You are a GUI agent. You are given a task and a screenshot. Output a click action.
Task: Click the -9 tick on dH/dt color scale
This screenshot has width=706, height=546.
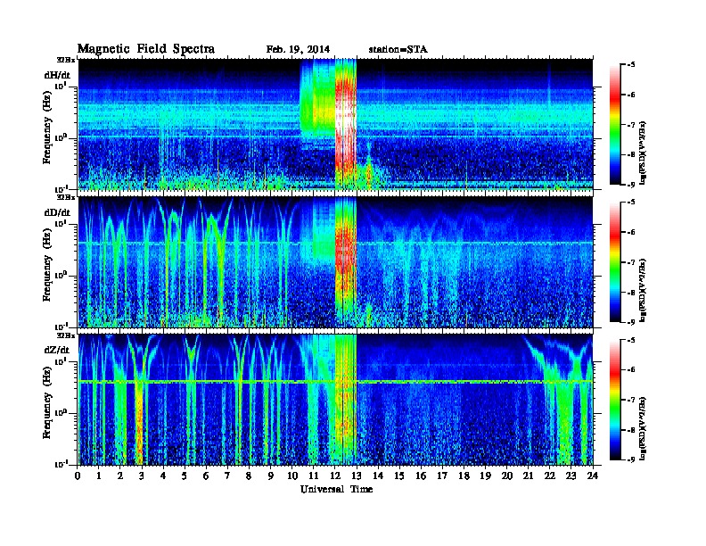tap(631, 185)
